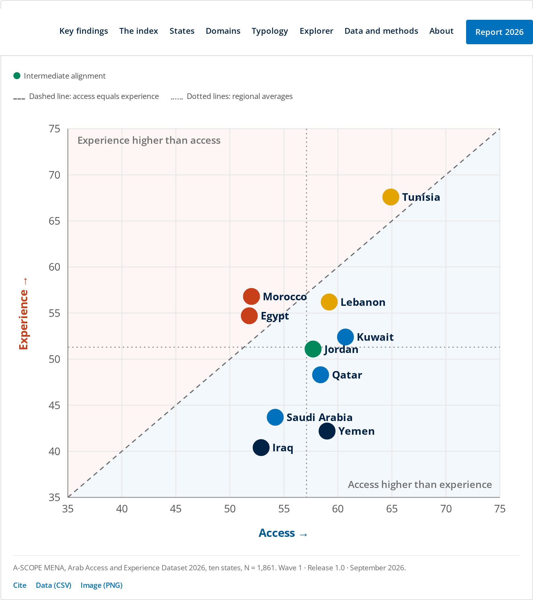The width and height of the screenshot is (533, 600).
Task: Open the States navigation item
Action: point(182,31)
